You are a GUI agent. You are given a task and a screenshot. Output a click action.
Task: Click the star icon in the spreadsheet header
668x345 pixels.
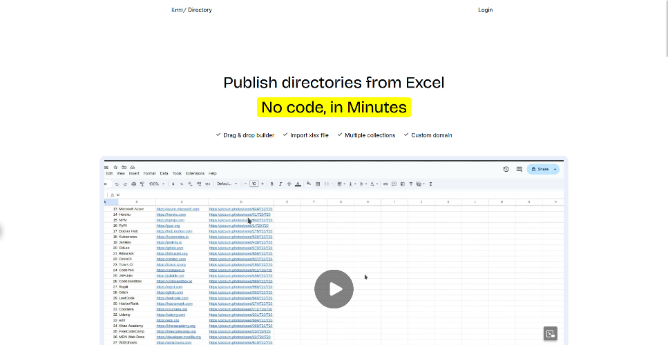[115, 167]
